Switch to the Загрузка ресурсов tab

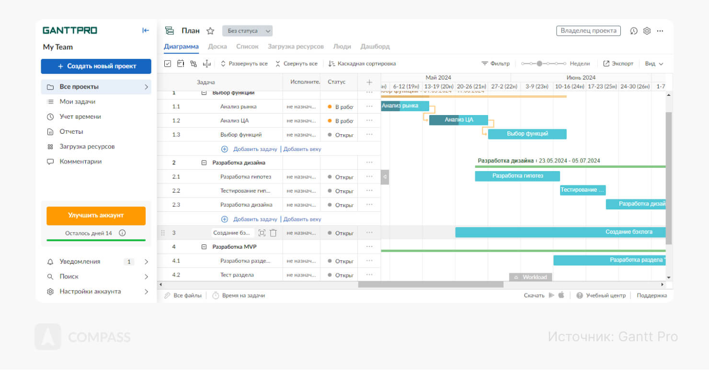pos(296,46)
